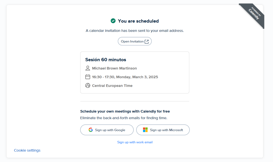Open Cookie settings

tap(27, 150)
